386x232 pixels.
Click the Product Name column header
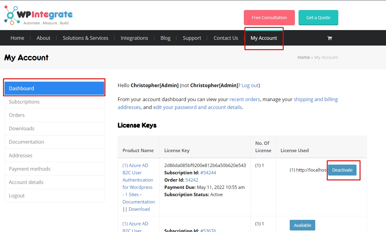[x=138, y=151]
